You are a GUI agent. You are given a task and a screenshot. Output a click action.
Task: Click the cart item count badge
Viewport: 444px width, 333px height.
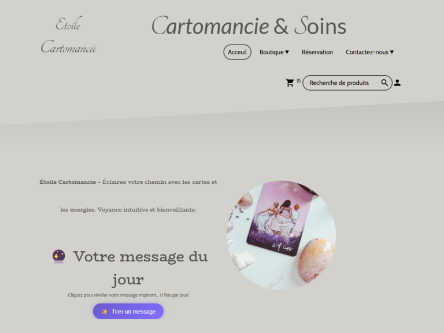[298, 81]
